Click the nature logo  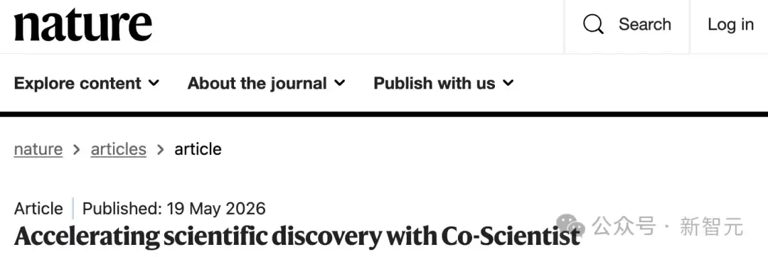(82, 26)
